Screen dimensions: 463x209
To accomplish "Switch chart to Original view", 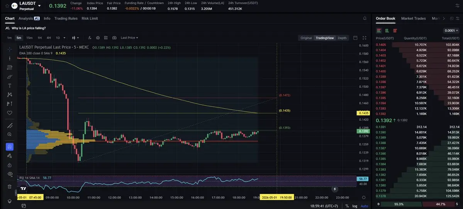I will [x=306, y=38].
